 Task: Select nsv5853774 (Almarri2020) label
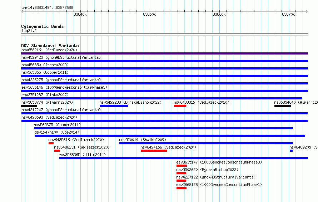(47, 102)
